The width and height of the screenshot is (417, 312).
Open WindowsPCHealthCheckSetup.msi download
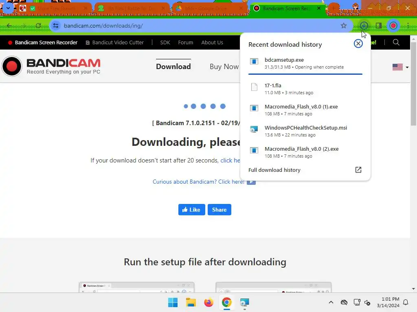pos(305,131)
